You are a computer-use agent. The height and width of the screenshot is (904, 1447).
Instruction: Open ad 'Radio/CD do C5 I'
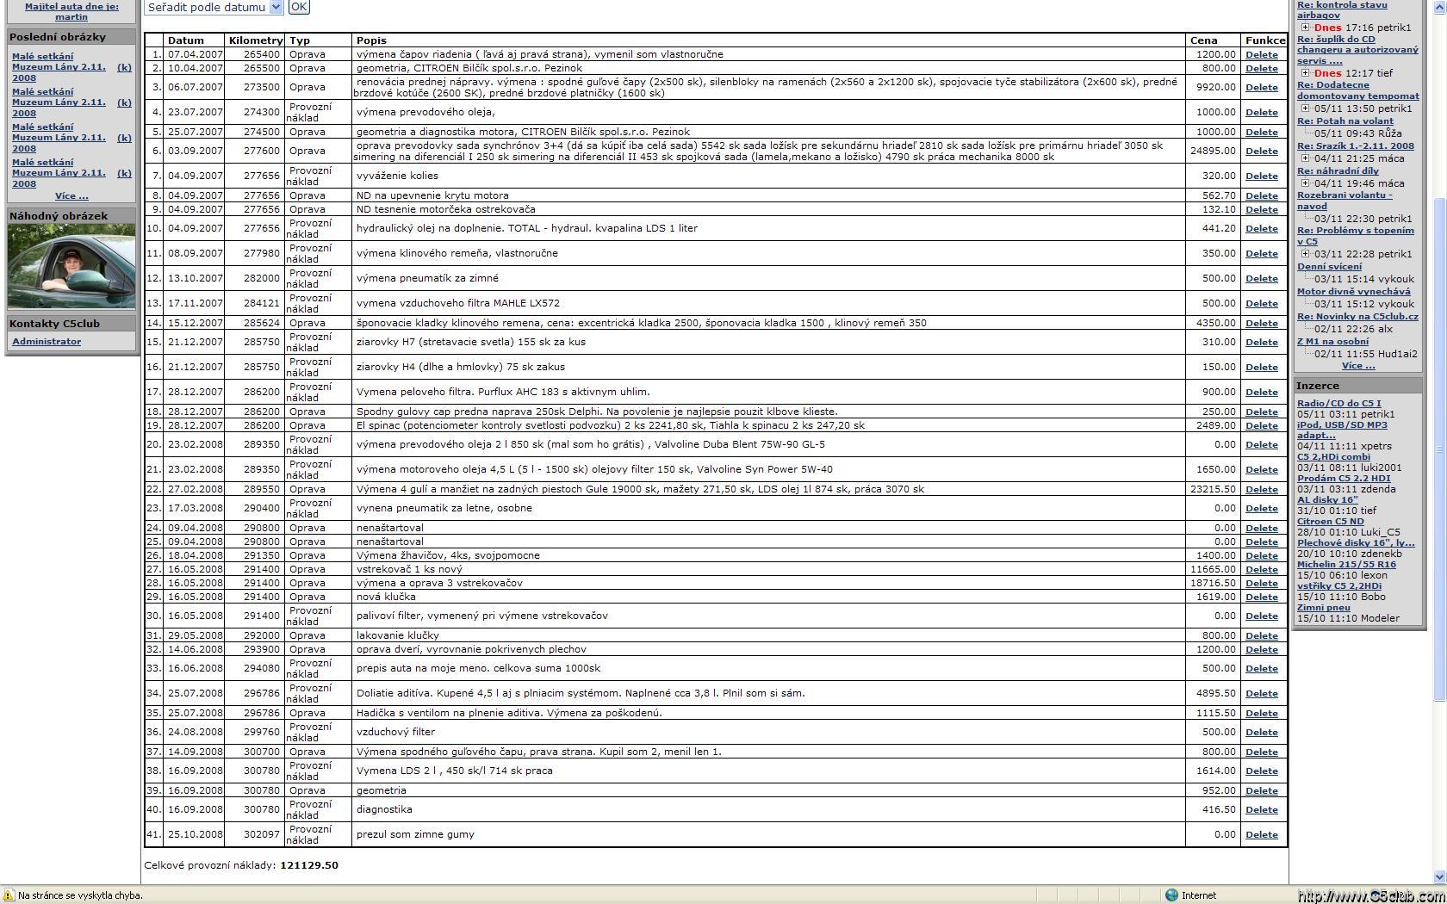1338,403
